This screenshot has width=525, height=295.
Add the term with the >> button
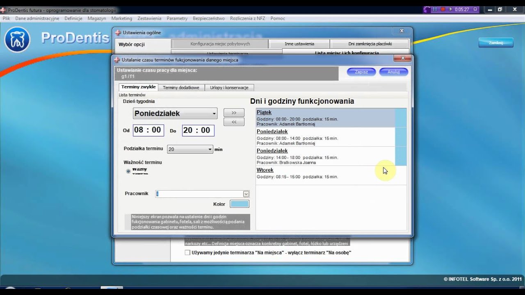pyautogui.click(x=234, y=113)
